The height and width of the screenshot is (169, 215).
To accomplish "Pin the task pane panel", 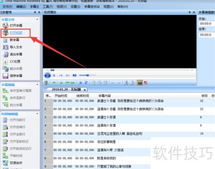I will (35, 12).
